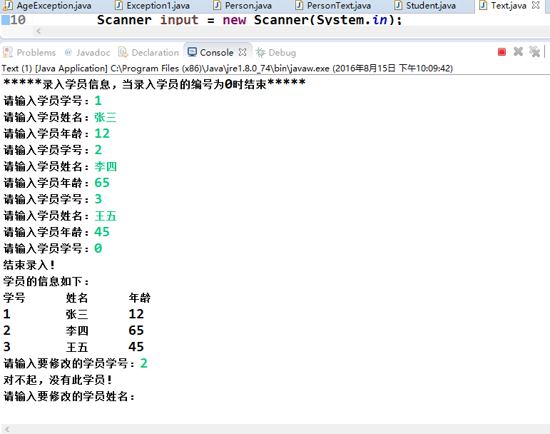Terminate the running program with red stop button
The height and width of the screenshot is (434, 550).
(x=501, y=52)
